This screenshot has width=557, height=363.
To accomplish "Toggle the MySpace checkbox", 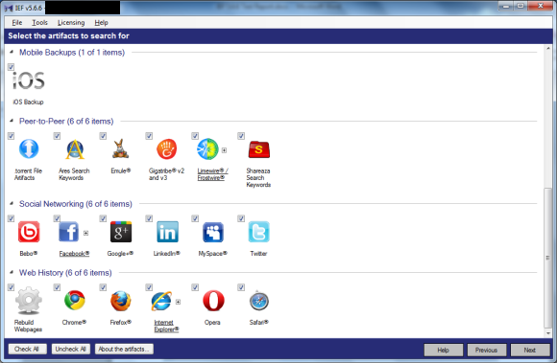I will click(x=195, y=218).
